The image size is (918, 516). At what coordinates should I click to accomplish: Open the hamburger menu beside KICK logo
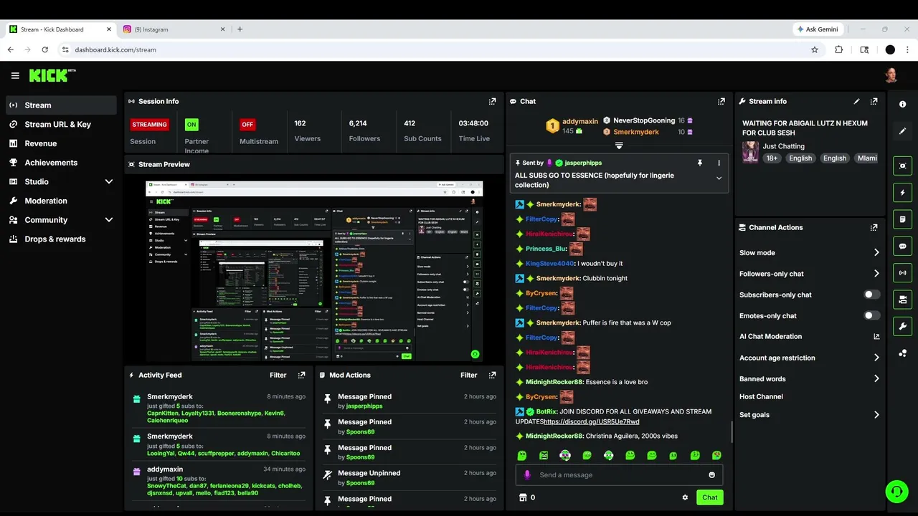(x=15, y=75)
